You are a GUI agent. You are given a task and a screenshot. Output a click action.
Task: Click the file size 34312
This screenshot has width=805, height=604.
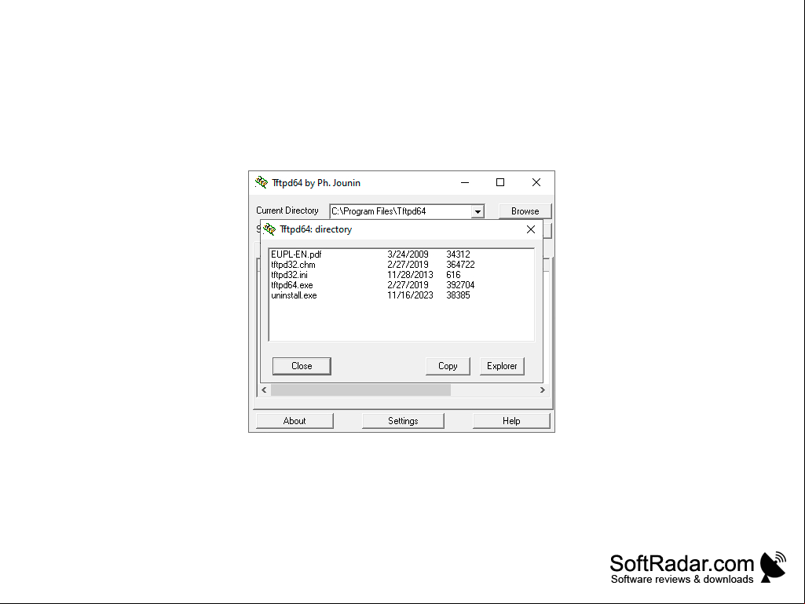(x=458, y=254)
